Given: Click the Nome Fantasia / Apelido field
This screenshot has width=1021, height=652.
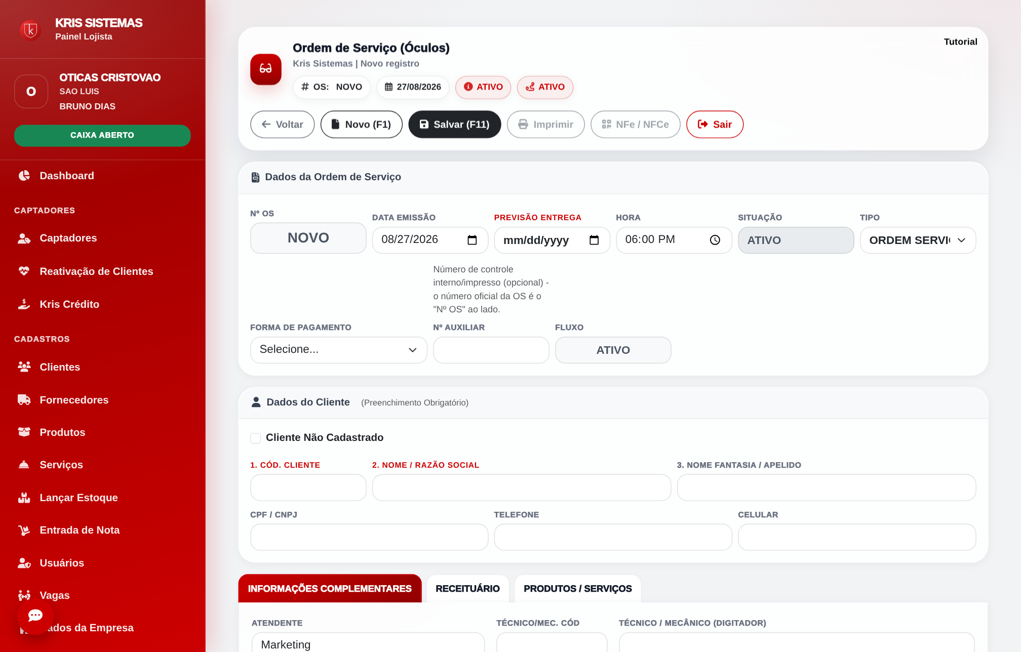Looking at the screenshot, I should (x=827, y=487).
